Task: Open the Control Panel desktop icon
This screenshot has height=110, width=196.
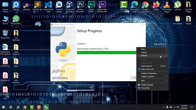Action: [5, 7]
